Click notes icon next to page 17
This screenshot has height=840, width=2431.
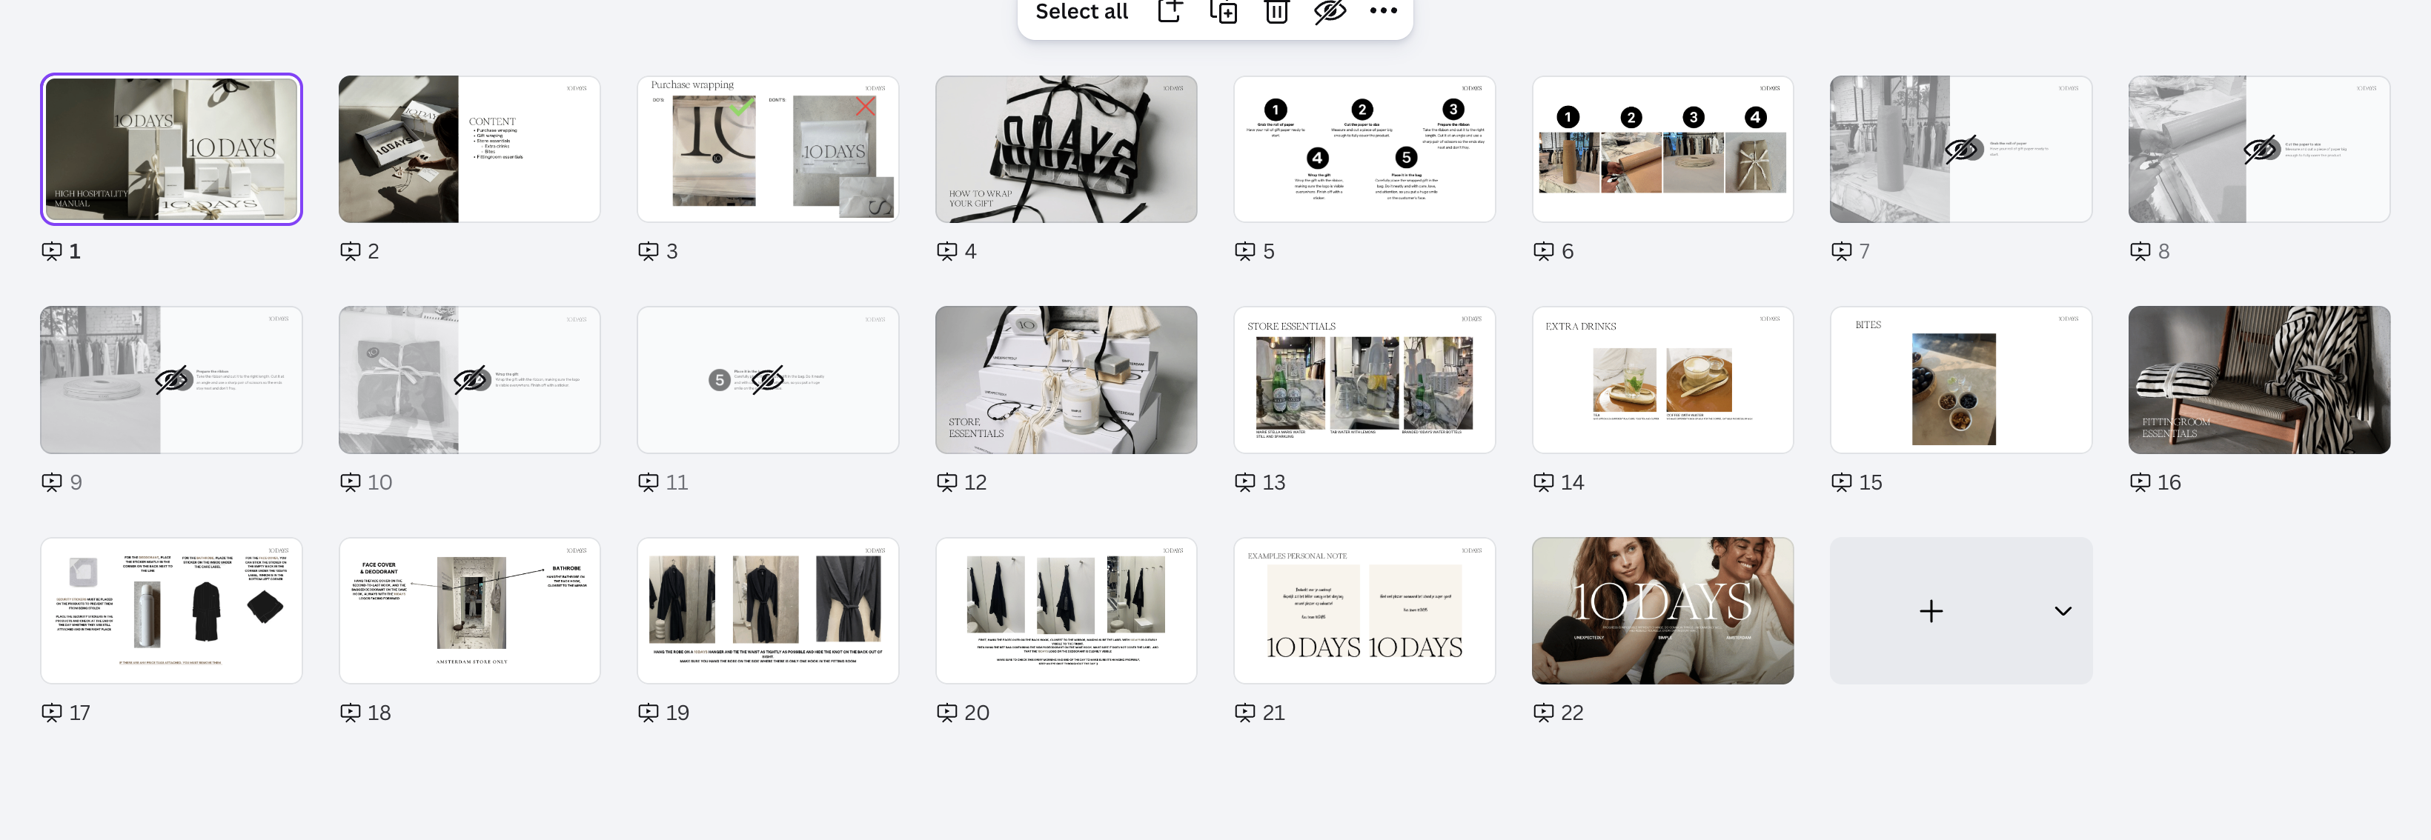[x=51, y=713]
